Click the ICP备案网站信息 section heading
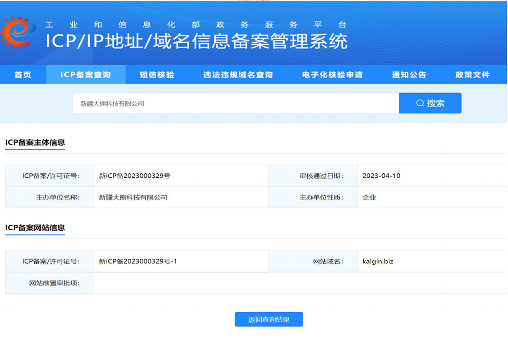Viewport: 508px width, 343px height. point(35,228)
